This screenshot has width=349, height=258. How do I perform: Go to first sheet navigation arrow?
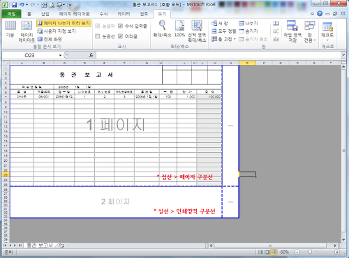coord(5,245)
